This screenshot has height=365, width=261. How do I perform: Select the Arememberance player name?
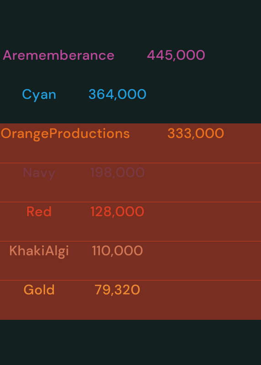coord(59,55)
